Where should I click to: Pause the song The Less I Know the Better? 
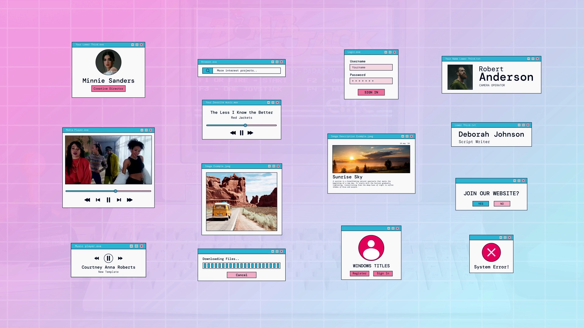[x=242, y=133]
